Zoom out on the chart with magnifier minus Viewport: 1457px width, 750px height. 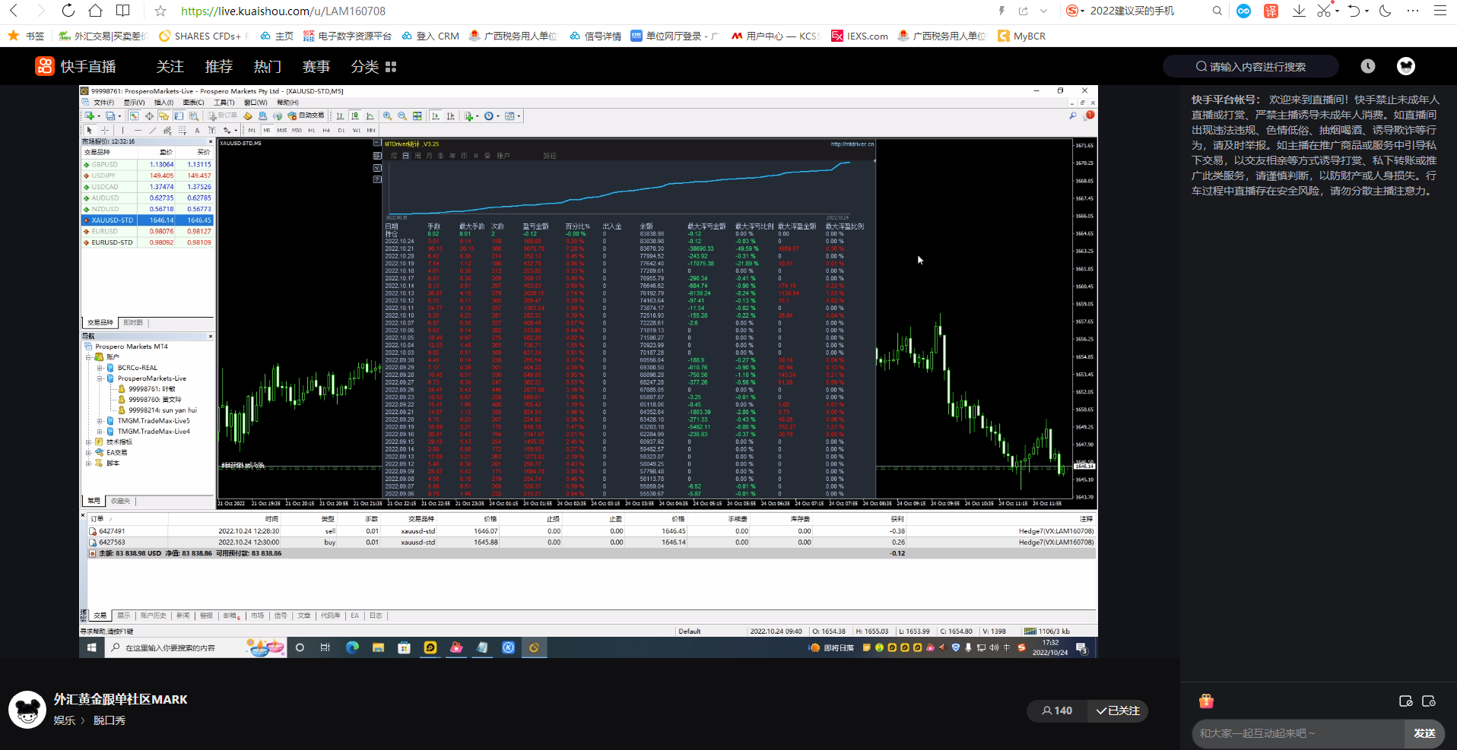402,116
